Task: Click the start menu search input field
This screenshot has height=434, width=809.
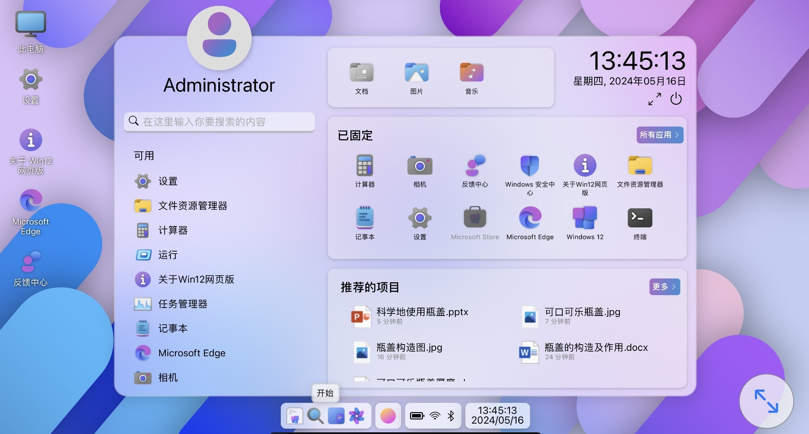Action: point(220,122)
